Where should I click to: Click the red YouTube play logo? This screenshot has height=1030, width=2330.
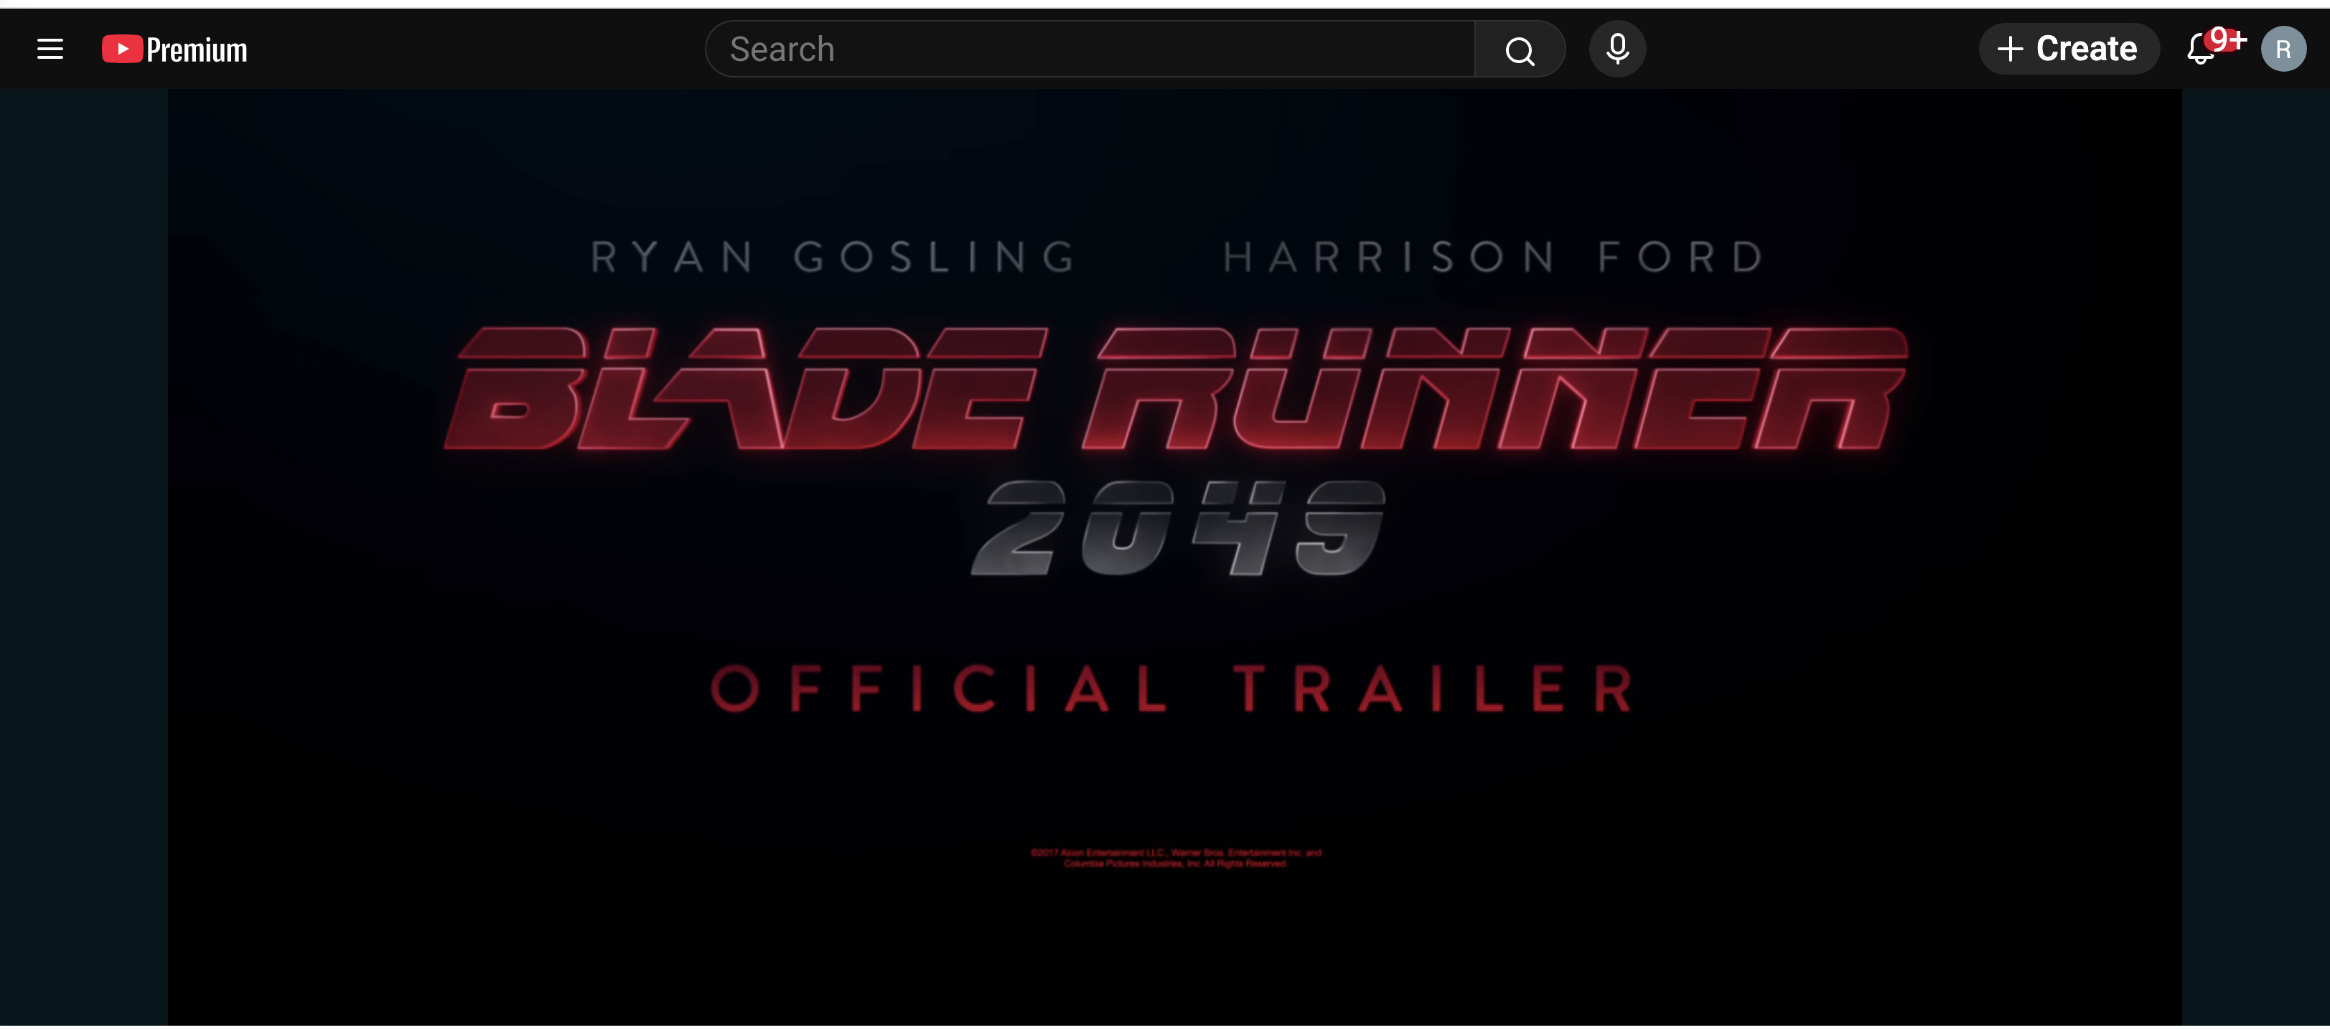tap(122, 49)
